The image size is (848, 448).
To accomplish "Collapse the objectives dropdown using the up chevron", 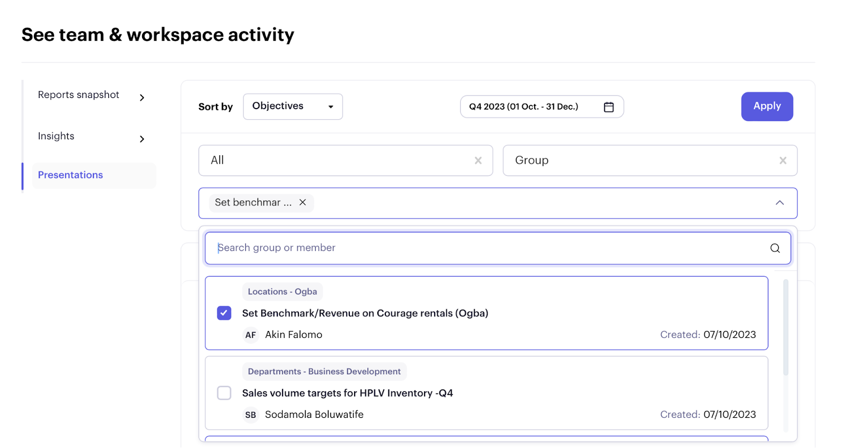I will 780,203.
